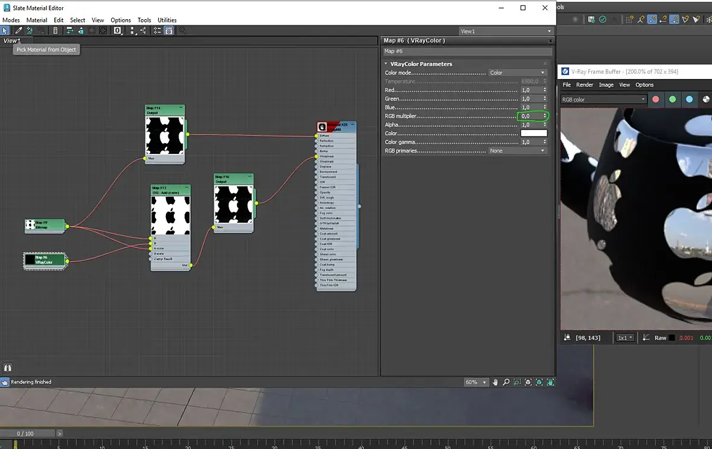Open the Material menu
The image size is (712, 449).
click(36, 20)
